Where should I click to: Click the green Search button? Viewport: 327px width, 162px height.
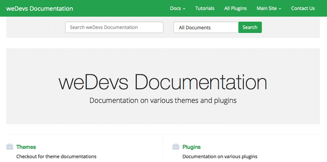[250, 27]
